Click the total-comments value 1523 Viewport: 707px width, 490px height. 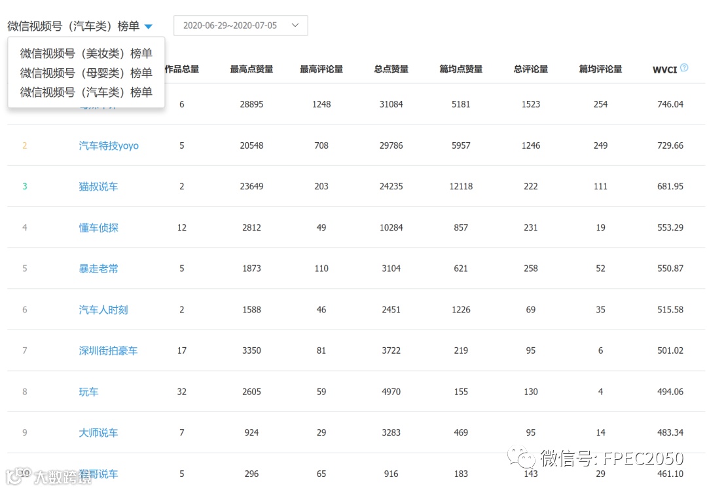[x=531, y=104]
